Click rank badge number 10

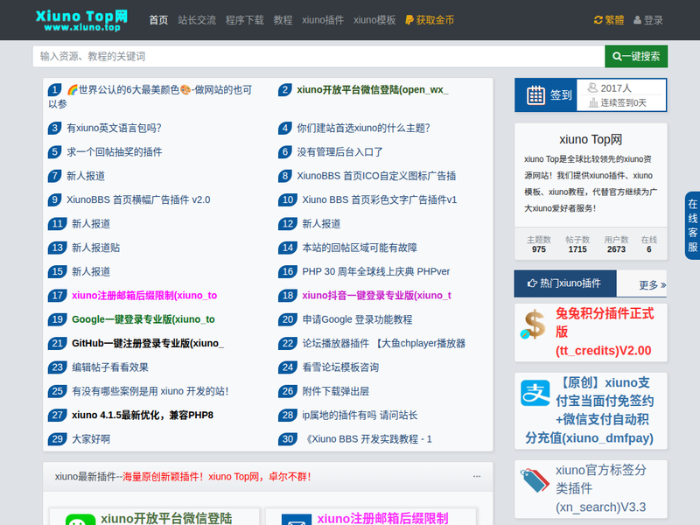(x=288, y=200)
